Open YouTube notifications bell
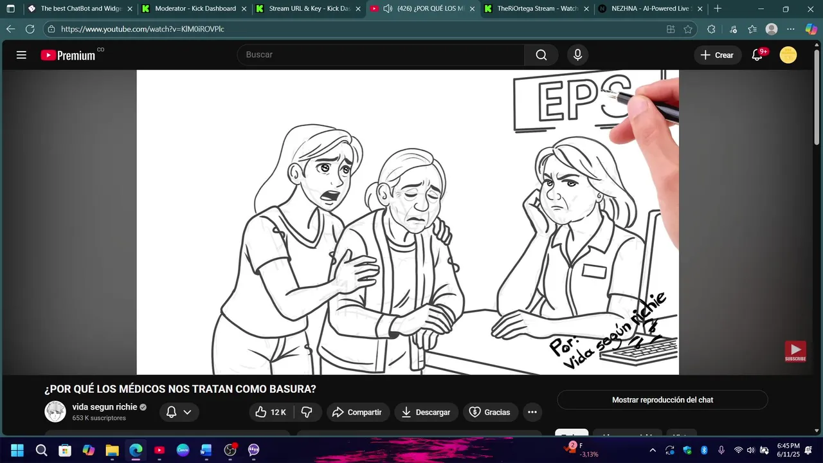Image resolution: width=823 pixels, height=463 pixels. tap(757, 55)
